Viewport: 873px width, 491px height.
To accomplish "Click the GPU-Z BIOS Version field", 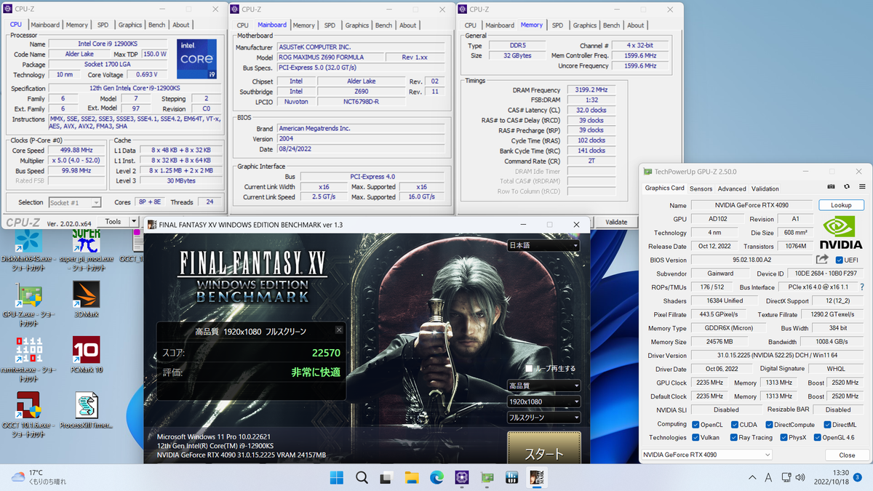I will [x=751, y=260].
